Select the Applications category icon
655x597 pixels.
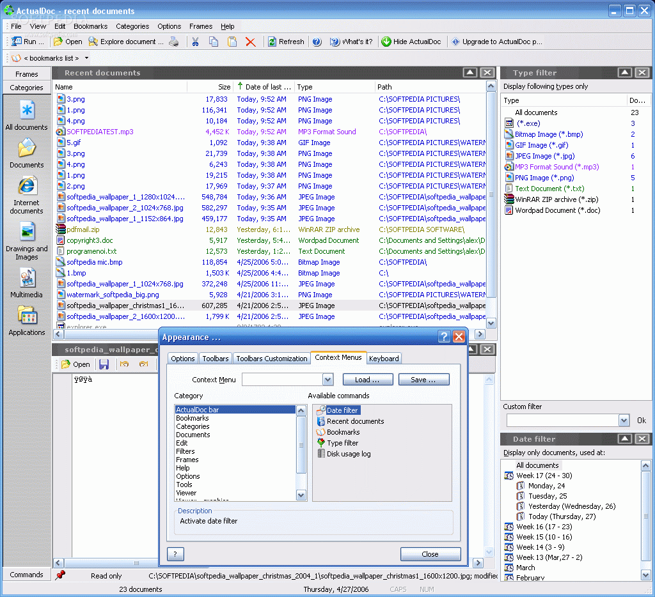[x=27, y=316]
